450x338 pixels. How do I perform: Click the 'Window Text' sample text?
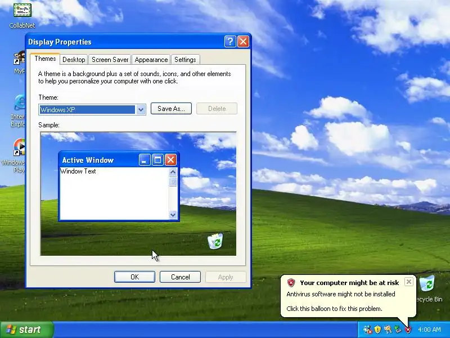(x=78, y=171)
